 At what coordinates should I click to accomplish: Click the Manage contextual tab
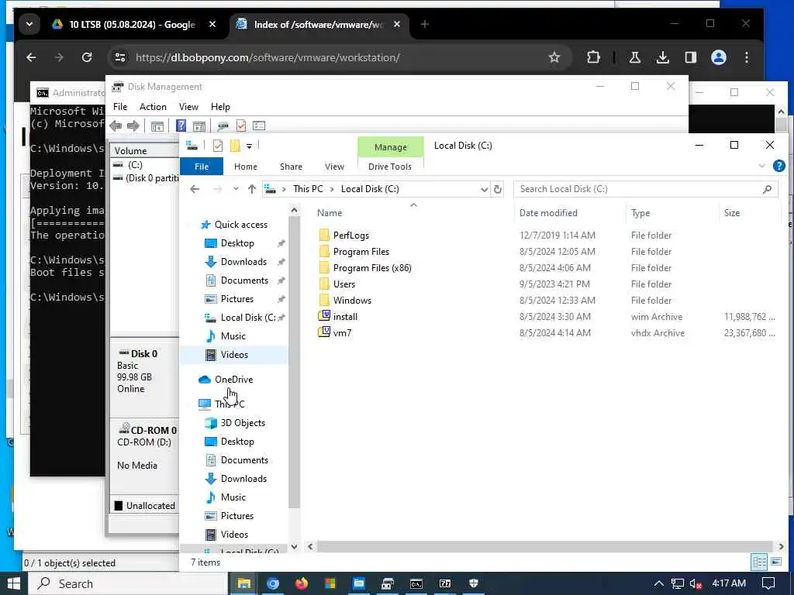[x=391, y=147]
